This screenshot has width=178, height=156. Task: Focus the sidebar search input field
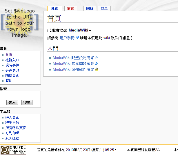19,96
